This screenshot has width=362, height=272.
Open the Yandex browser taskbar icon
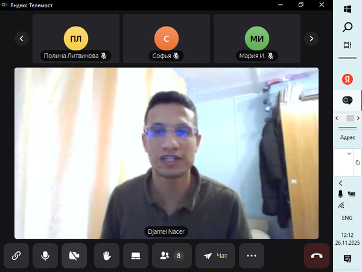[x=348, y=79]
